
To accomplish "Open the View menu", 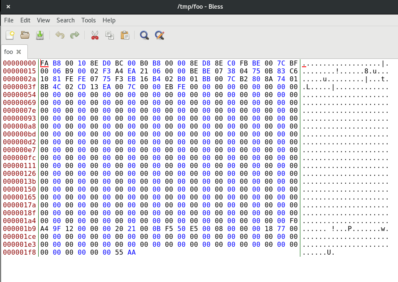I will [43, 20].
